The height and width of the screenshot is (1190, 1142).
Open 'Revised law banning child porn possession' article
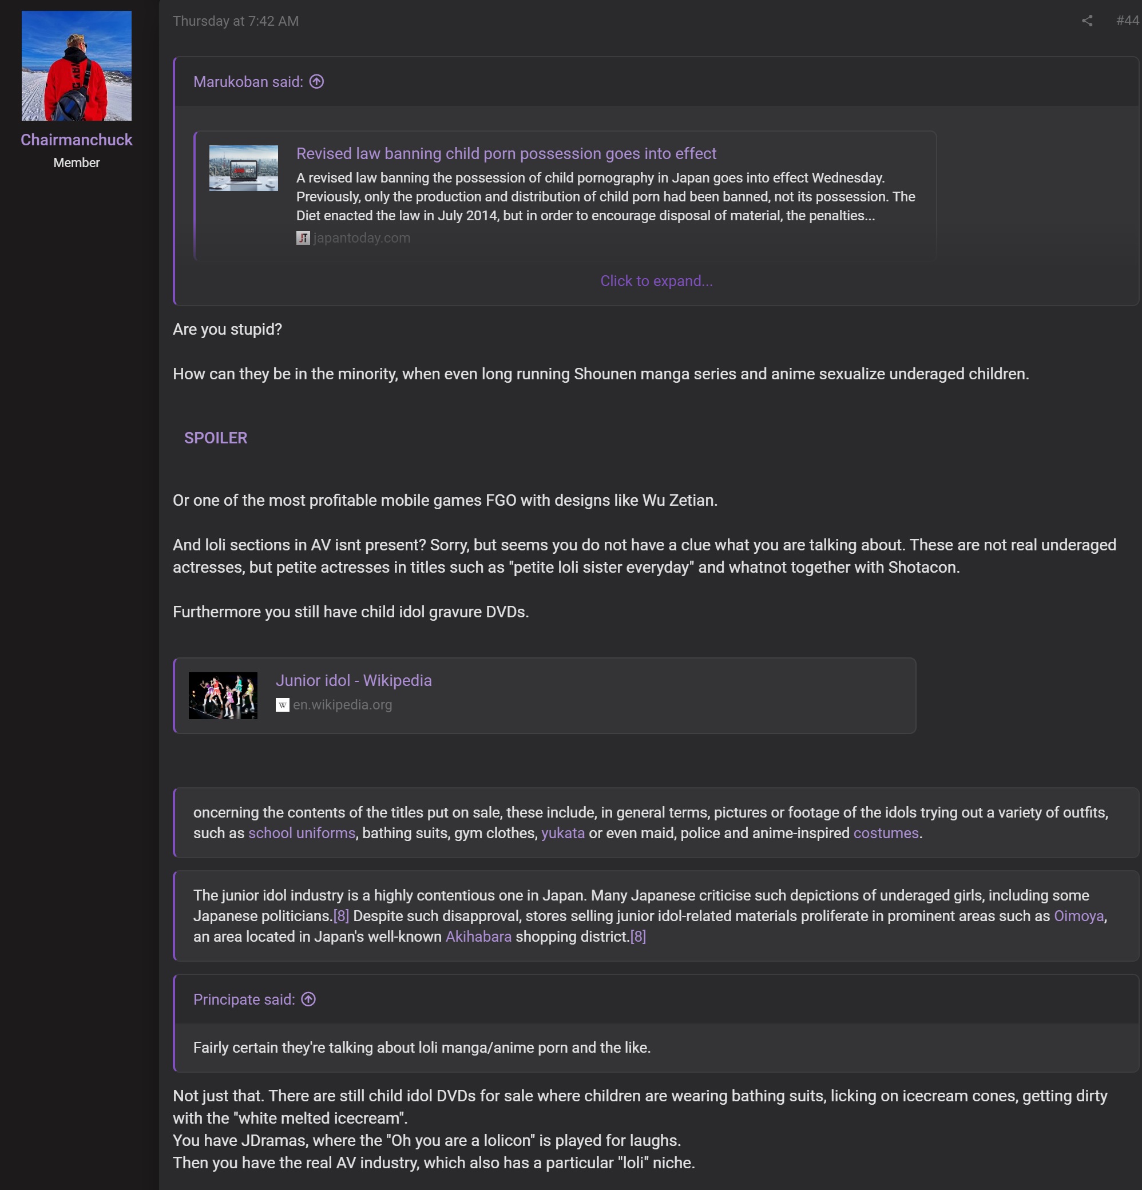pyautogui.click(x=506, y=153)
